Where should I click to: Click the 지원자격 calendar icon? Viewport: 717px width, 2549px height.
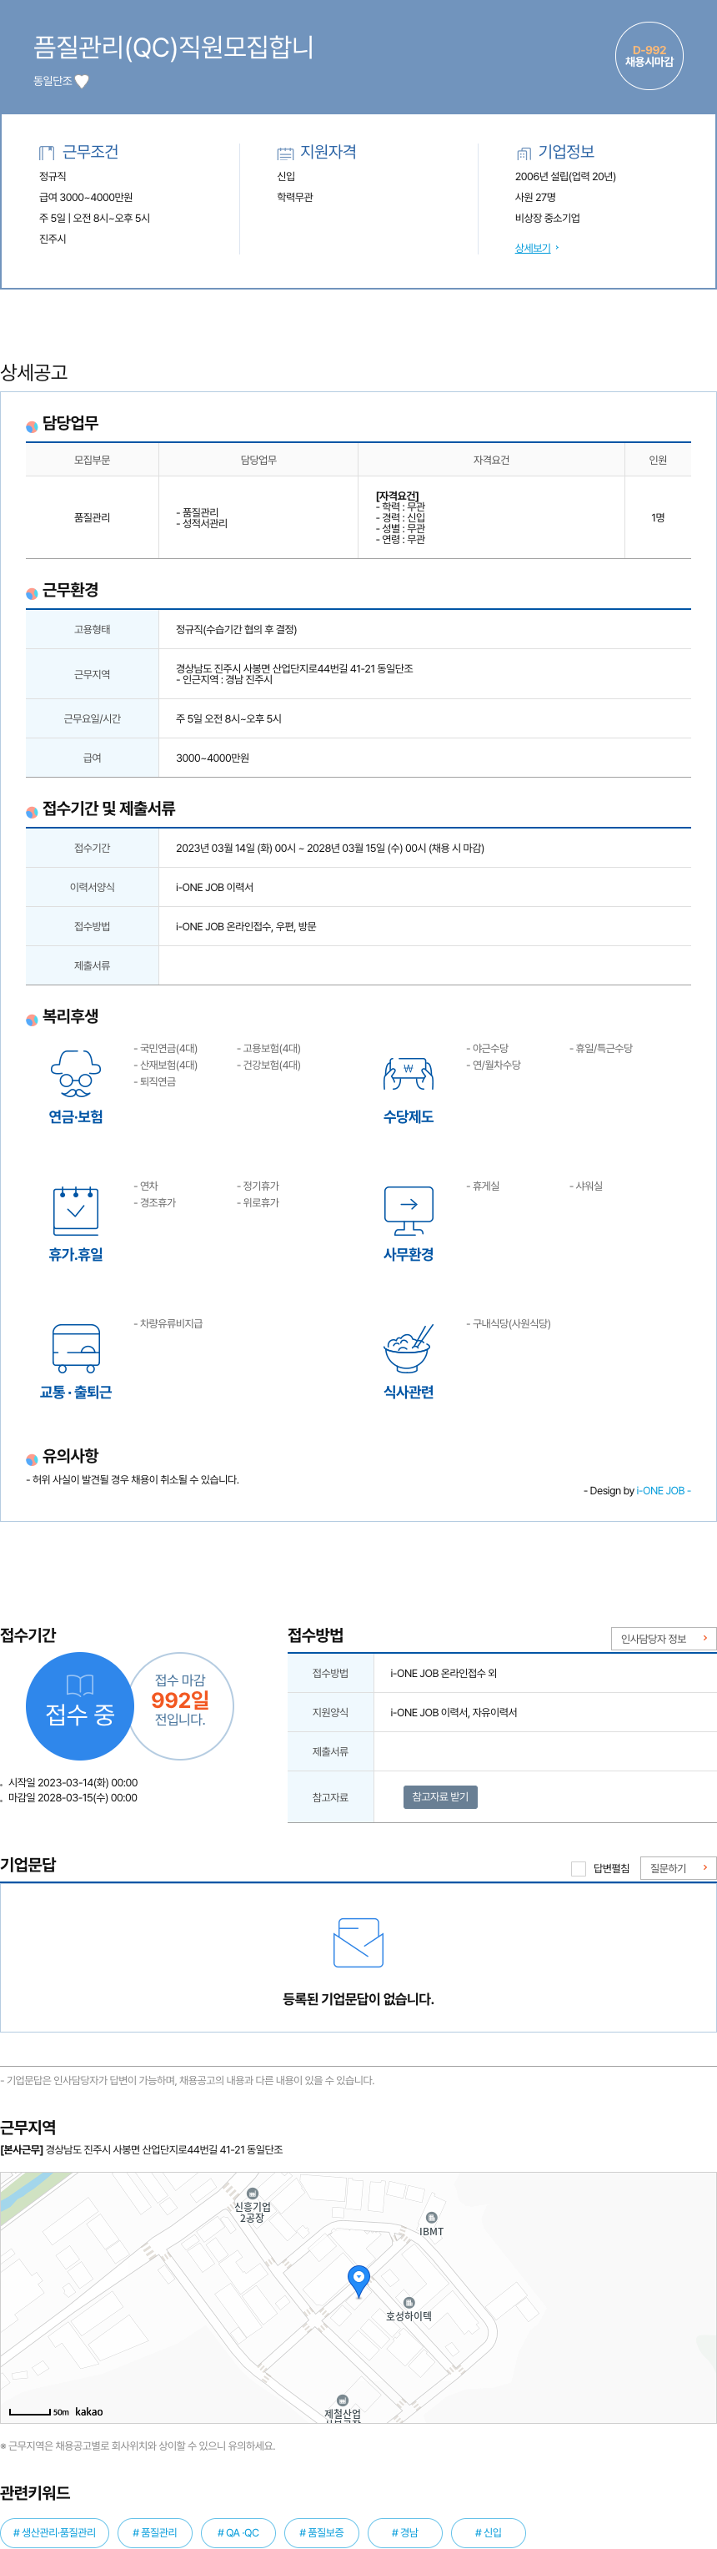pyautogui.click(x=285, y=154)
